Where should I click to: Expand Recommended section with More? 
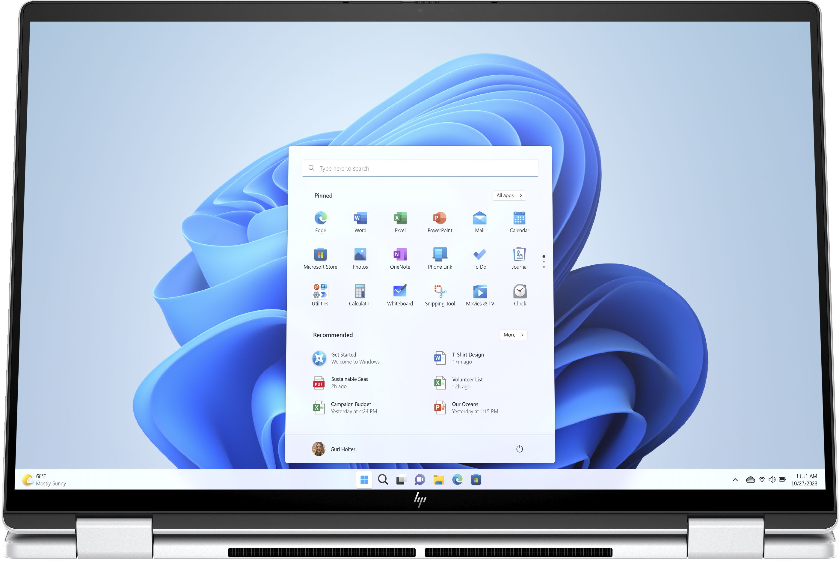512,334
